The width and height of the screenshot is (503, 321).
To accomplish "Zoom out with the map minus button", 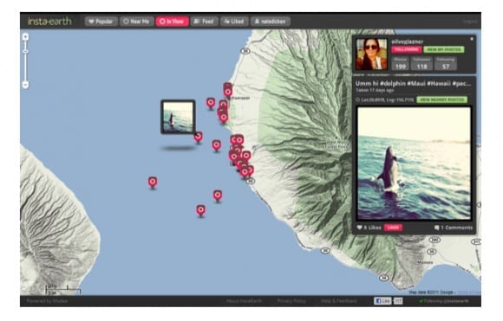I will tap(25, 85).
